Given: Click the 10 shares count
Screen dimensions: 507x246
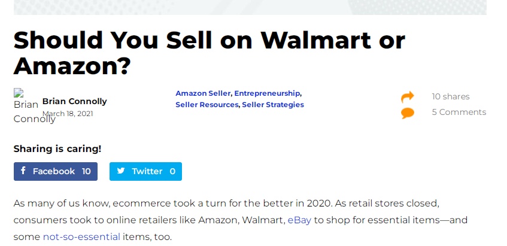Looking at the screenshot, I should coord(451,96).
